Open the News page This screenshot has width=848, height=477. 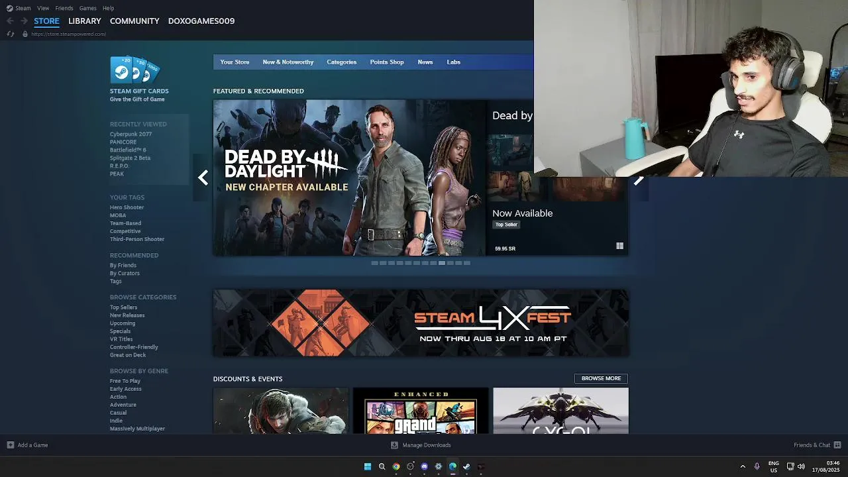tap(425, 62)
